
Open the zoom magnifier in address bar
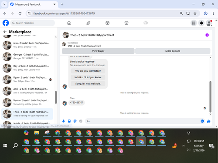click(181, 13)
